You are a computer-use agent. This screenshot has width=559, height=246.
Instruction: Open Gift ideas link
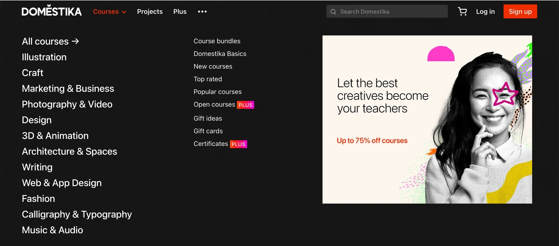[208, 118]
